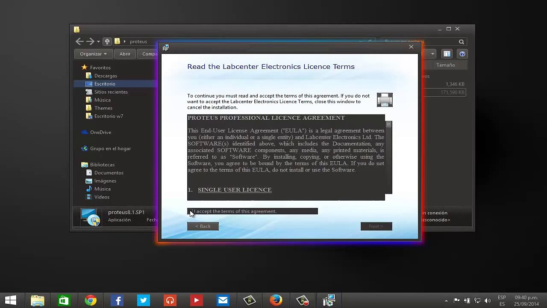This screenshot has height=308, width=547.
Task: Open the Vídeos library
Action: coord(102,197)
